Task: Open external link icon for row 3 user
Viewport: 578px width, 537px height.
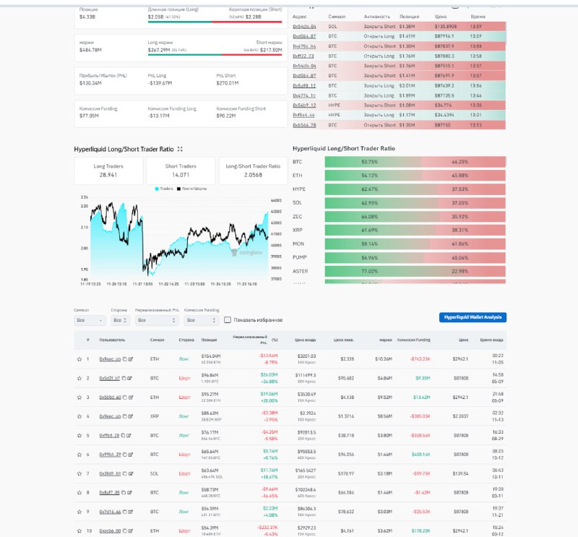Action: click(130, 397)
